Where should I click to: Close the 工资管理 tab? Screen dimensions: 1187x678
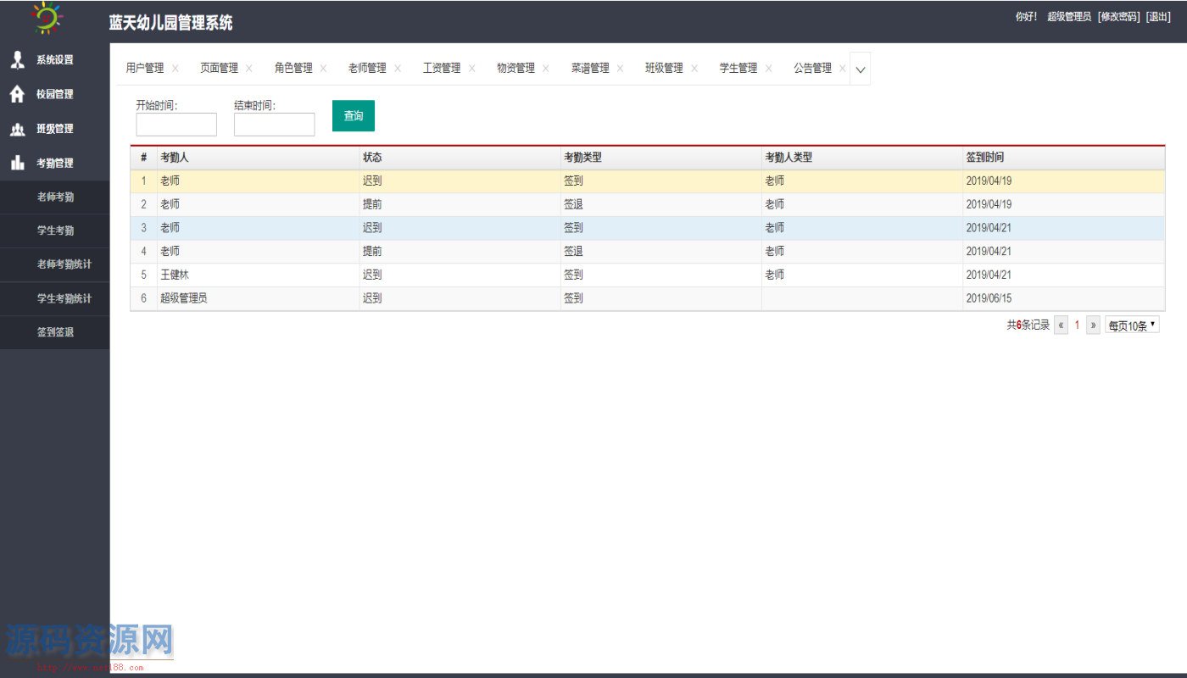(471, 69)
